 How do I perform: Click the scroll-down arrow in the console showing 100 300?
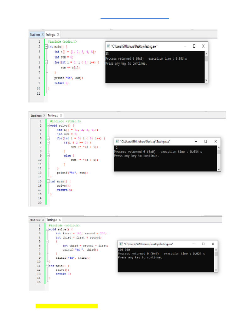[x=216, y=270]
